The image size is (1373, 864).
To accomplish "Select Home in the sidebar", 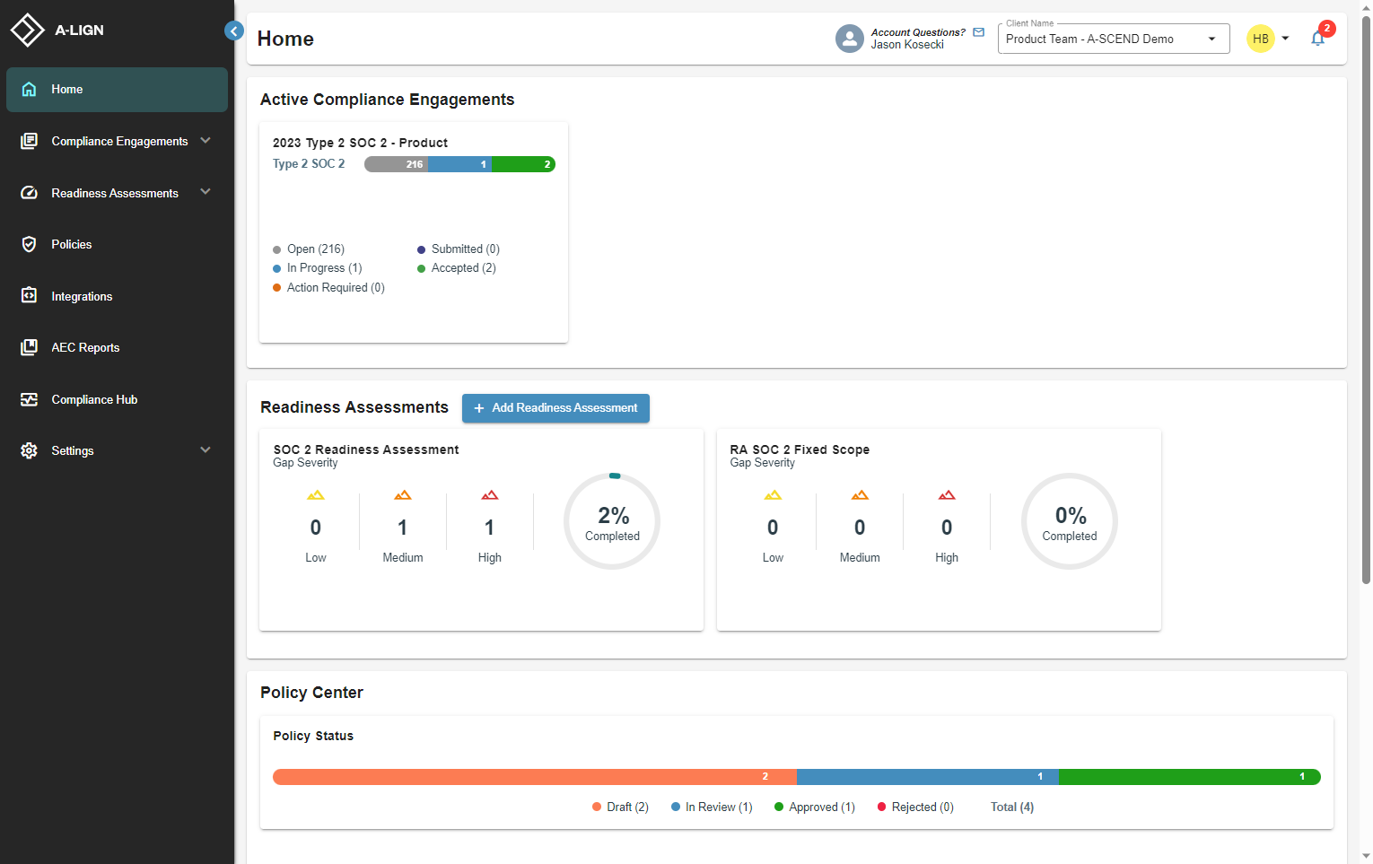I will point(66,89).
